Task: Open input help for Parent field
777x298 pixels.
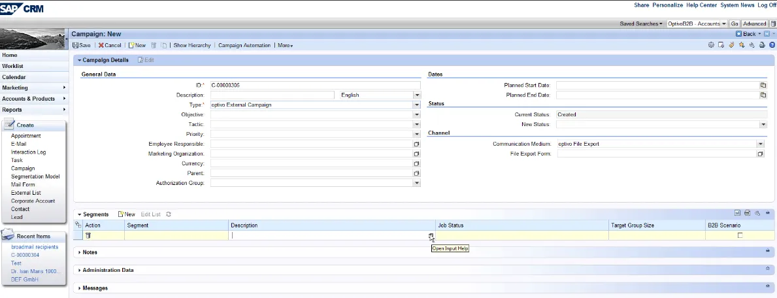Action: coord(417,173)
